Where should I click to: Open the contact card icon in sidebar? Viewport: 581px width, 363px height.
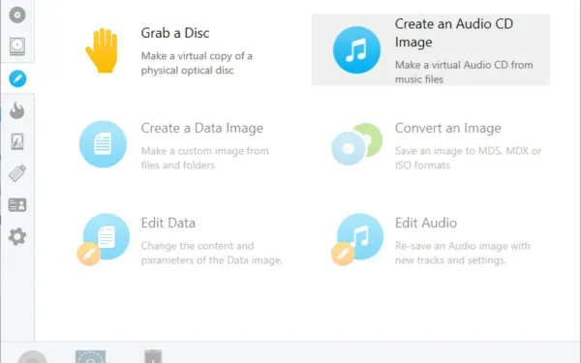click(17, 205)
